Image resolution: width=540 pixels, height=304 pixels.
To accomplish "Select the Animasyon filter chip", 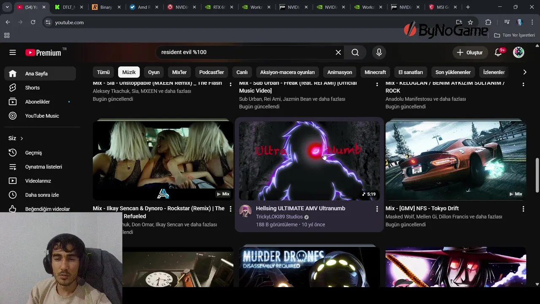I will coord(340,72).
